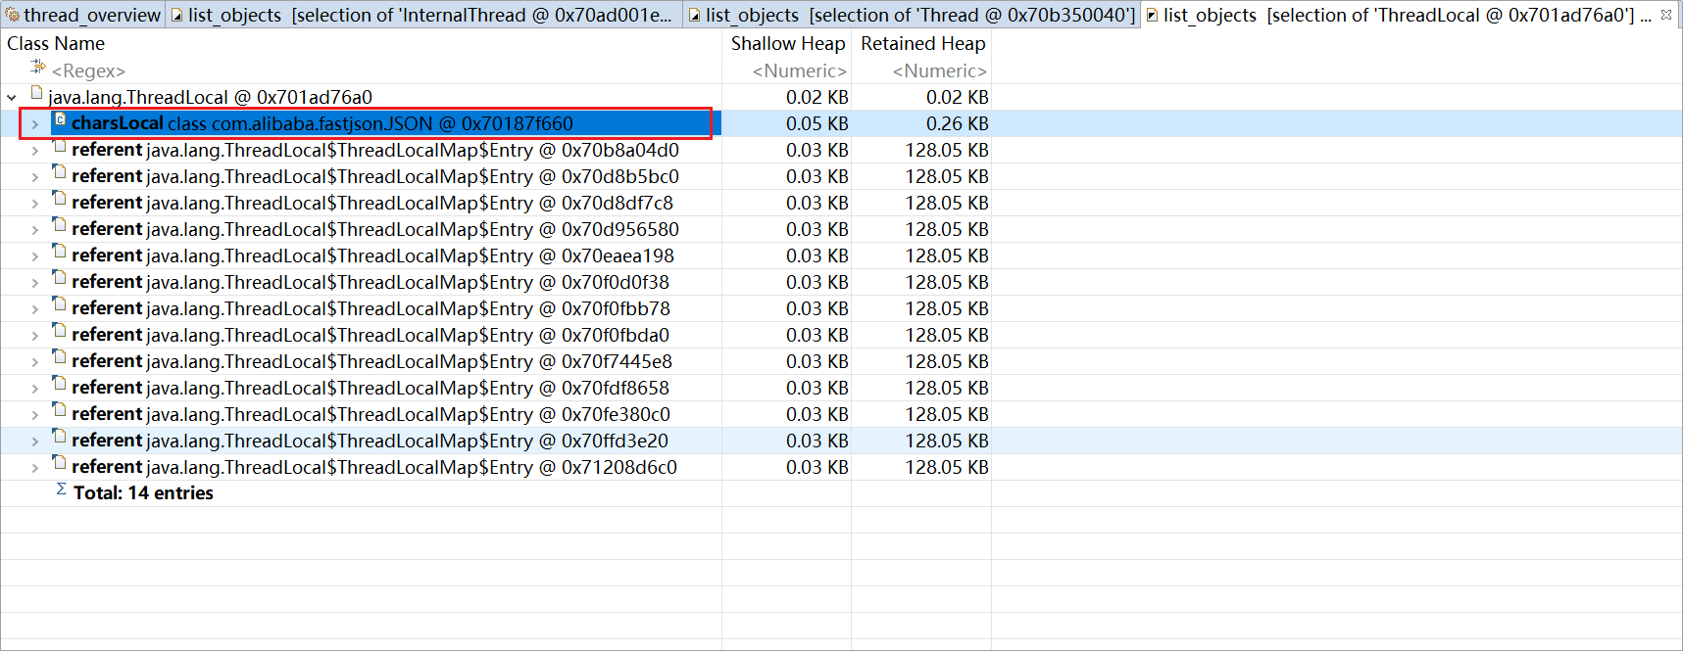The height and width of the screenshot is (651, 1683).
Task: Click object icon of Entry @ 0x70b8a04d0
Action: point(60,146)
